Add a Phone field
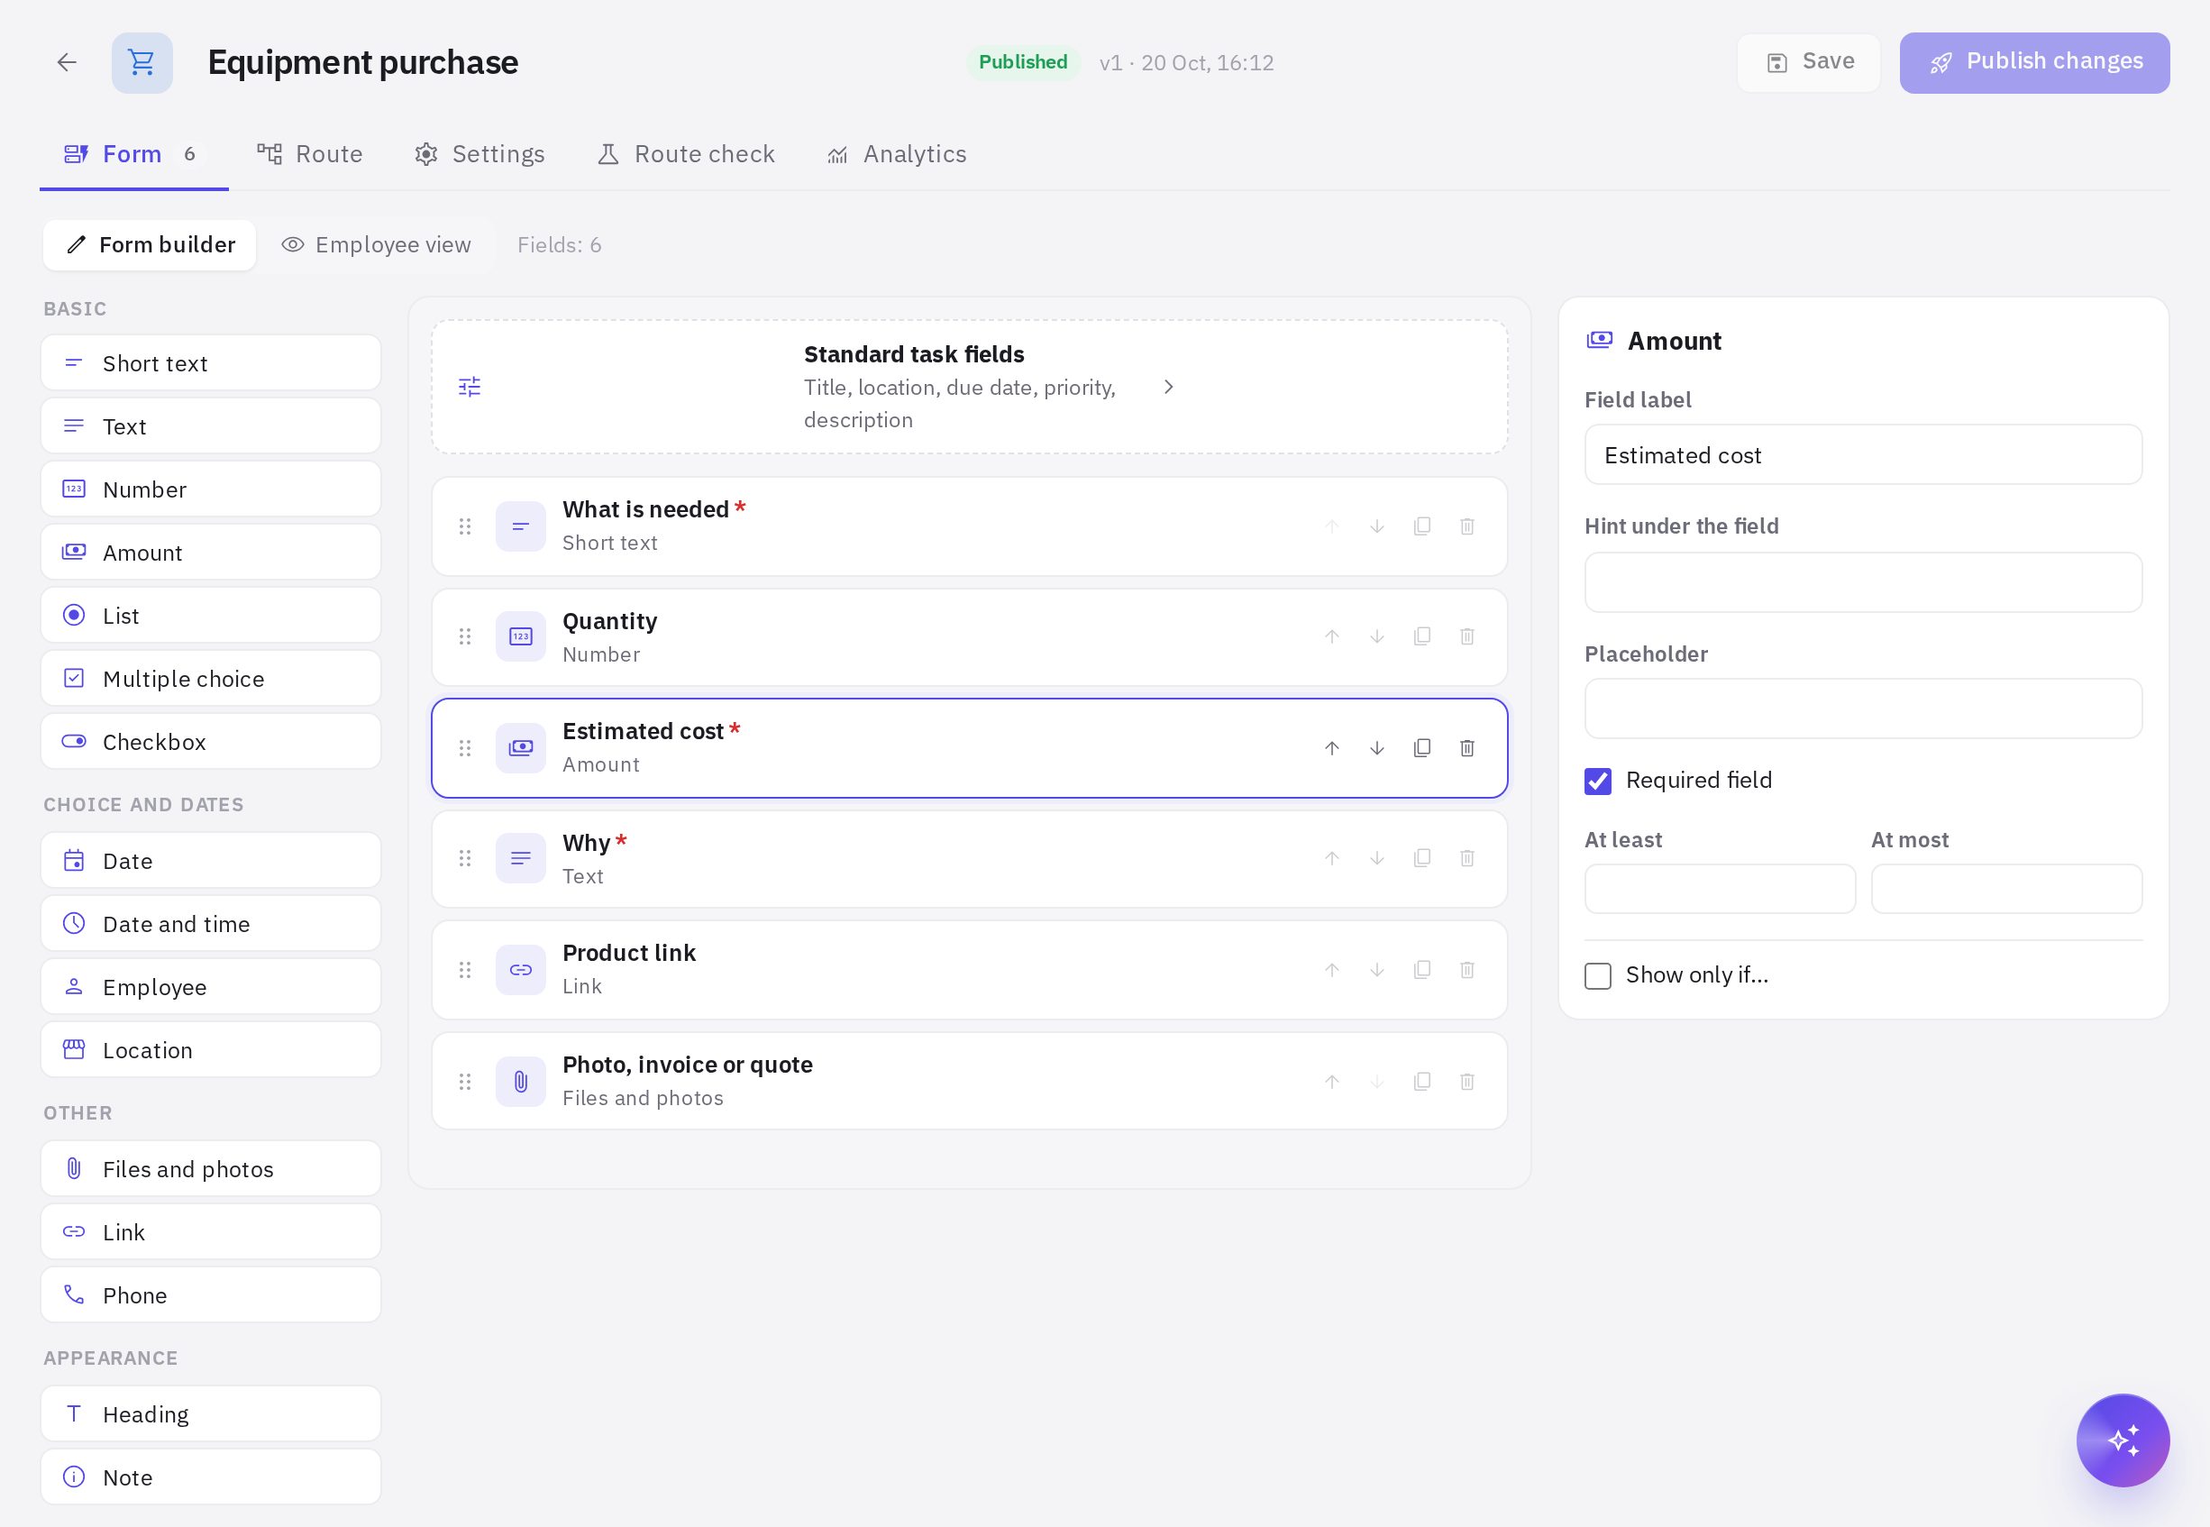Screen dimensions: 2210x1527 [x=211, y=1294]
